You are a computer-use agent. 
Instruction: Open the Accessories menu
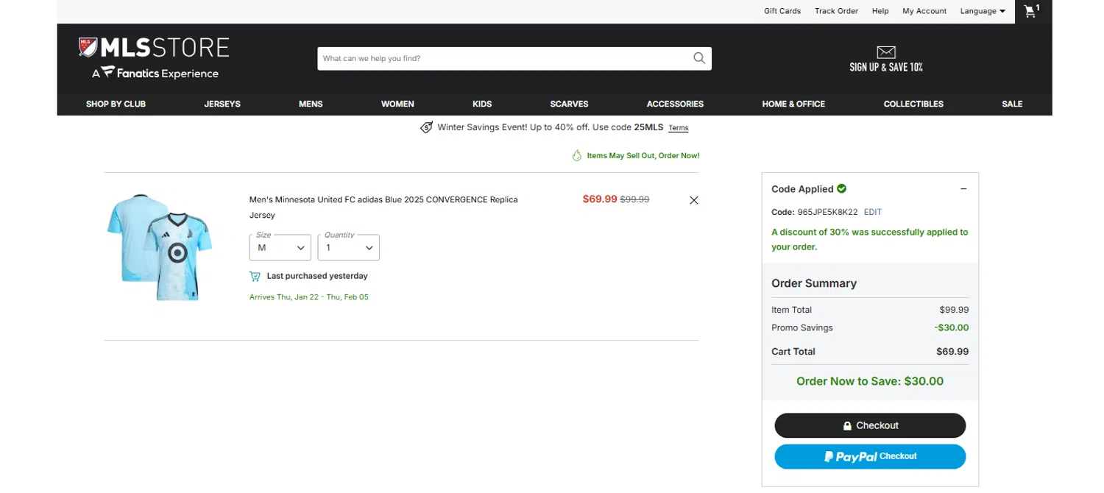[675, 104]
